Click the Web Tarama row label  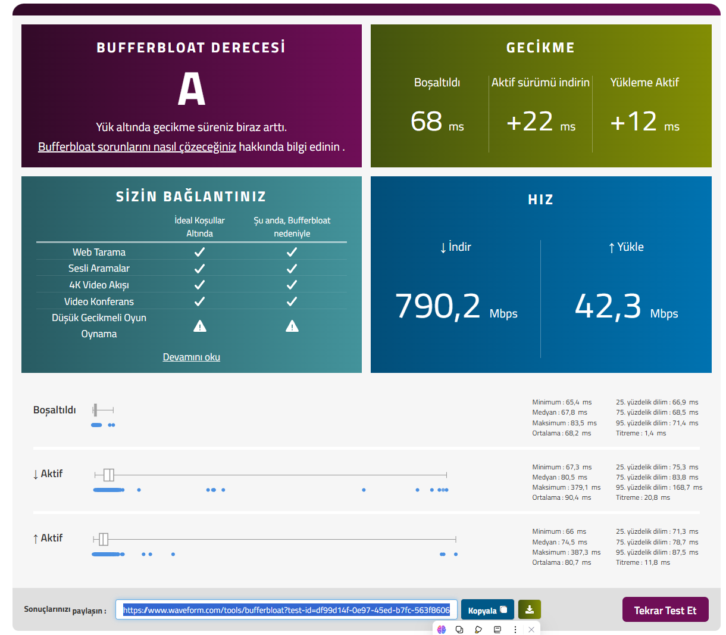(99, 252)
